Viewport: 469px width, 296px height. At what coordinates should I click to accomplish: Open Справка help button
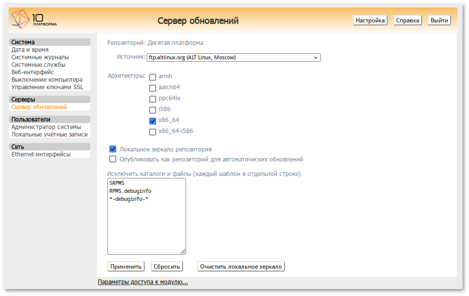(408, 20)
